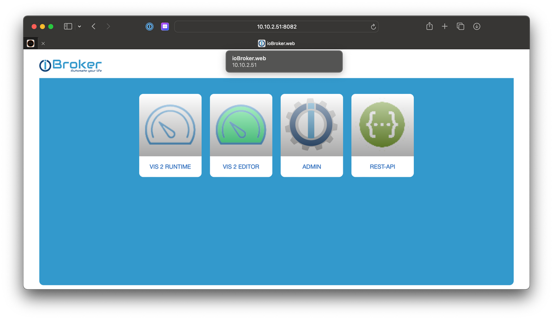Show Safari downloads
Screen dimensions: 553x320
click(x=477, y=27)
